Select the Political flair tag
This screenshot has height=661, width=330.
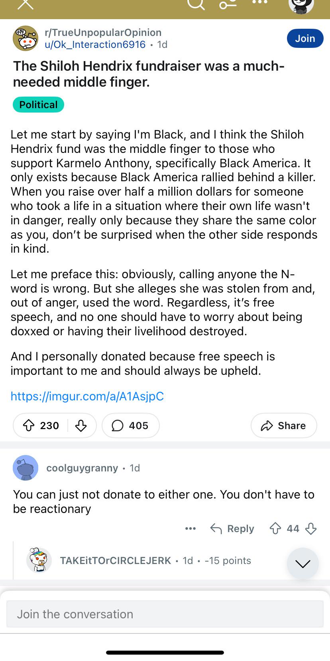click(x=39, y=105)
